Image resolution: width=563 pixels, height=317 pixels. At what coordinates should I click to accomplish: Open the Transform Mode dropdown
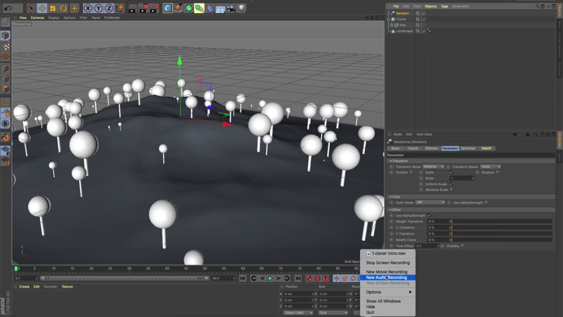pyautogui.click(x=434, y=167)
